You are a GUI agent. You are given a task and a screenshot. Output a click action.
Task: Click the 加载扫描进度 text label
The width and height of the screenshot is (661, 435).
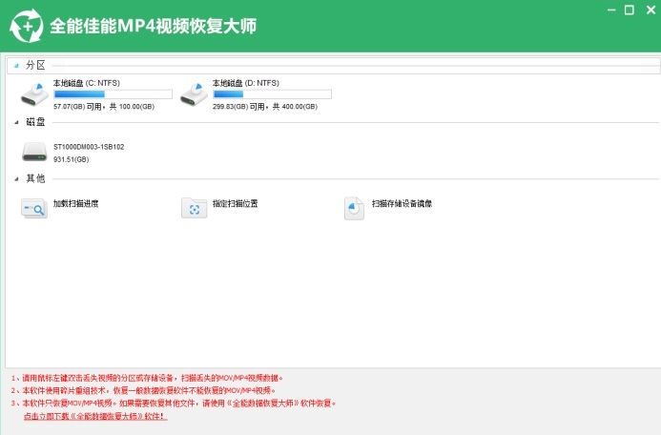[x=75, y=203]
